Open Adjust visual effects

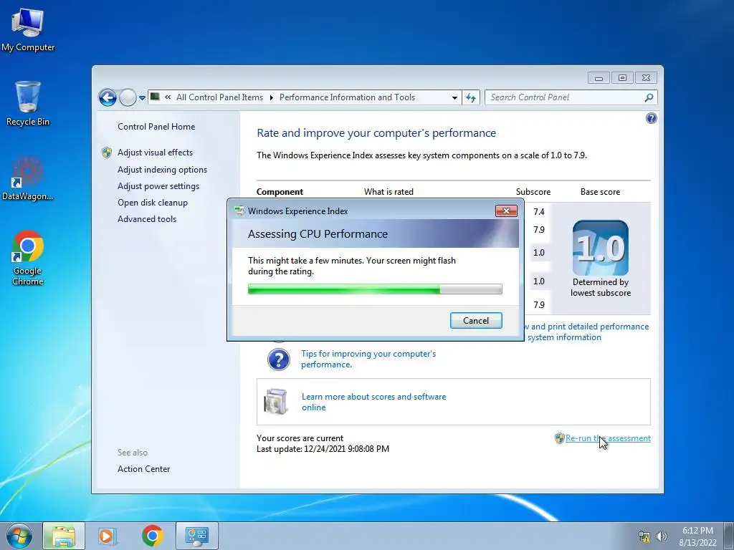point(155,153)
